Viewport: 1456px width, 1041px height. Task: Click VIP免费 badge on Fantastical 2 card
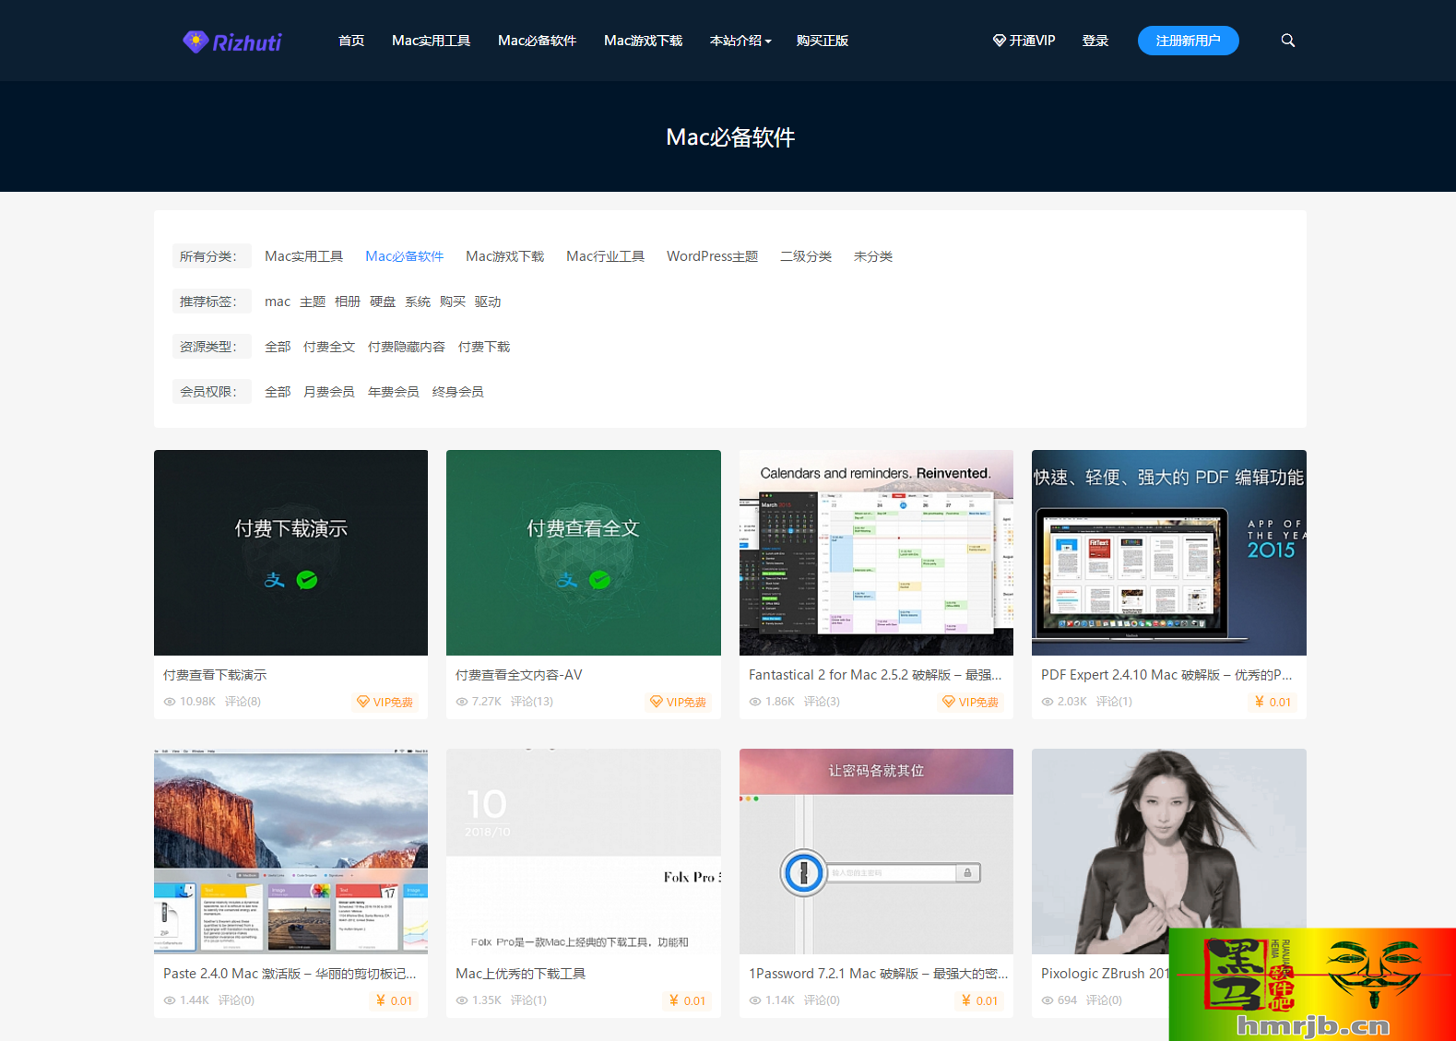tap(970, 702)
